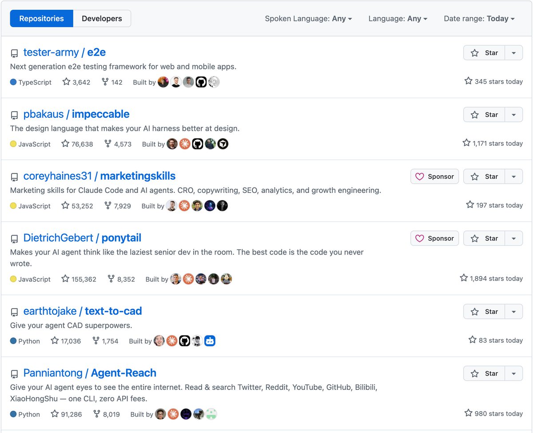
Task: Open the orange starburst avatar in ponytail row
Action: pos(188,279)
